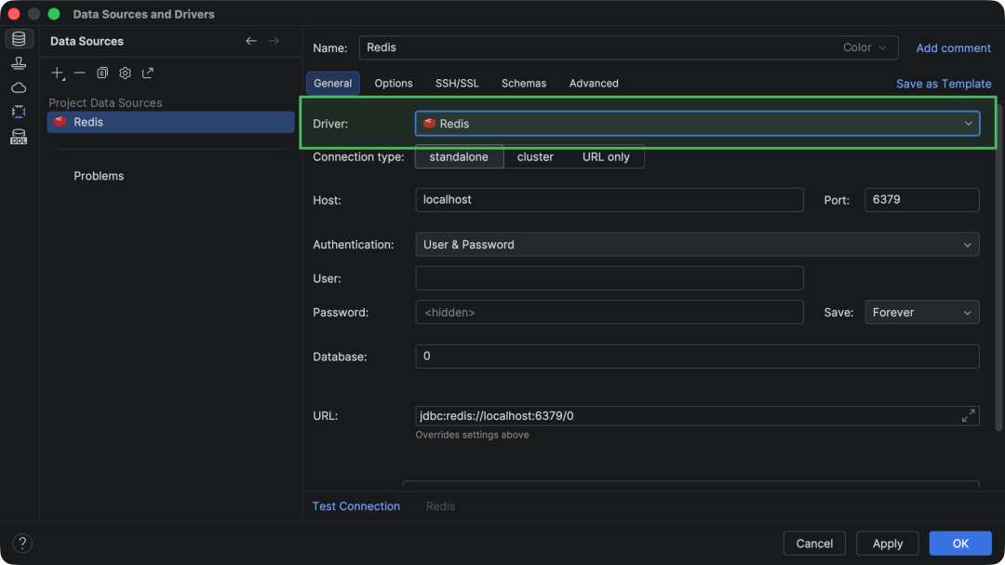The width and height of the screenshot is (1005, 565).
Task: Click the Test Connection link
Action: coord(356,506)
